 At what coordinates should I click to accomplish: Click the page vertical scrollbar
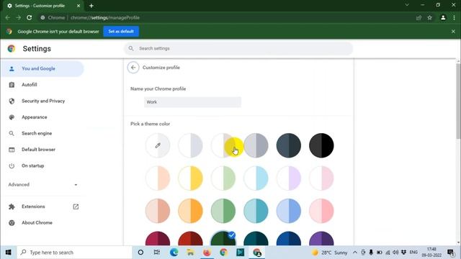click(x=458, y=101)
